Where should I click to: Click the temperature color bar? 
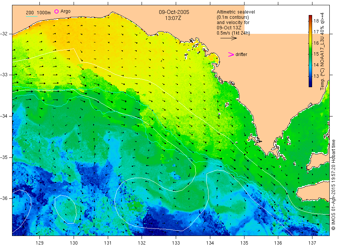tap(311, 51)
